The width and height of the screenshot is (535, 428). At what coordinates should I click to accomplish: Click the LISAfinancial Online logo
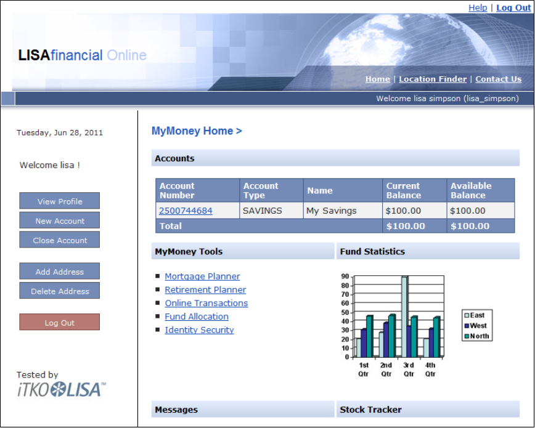pyautogui.click(x=82, y=55)
